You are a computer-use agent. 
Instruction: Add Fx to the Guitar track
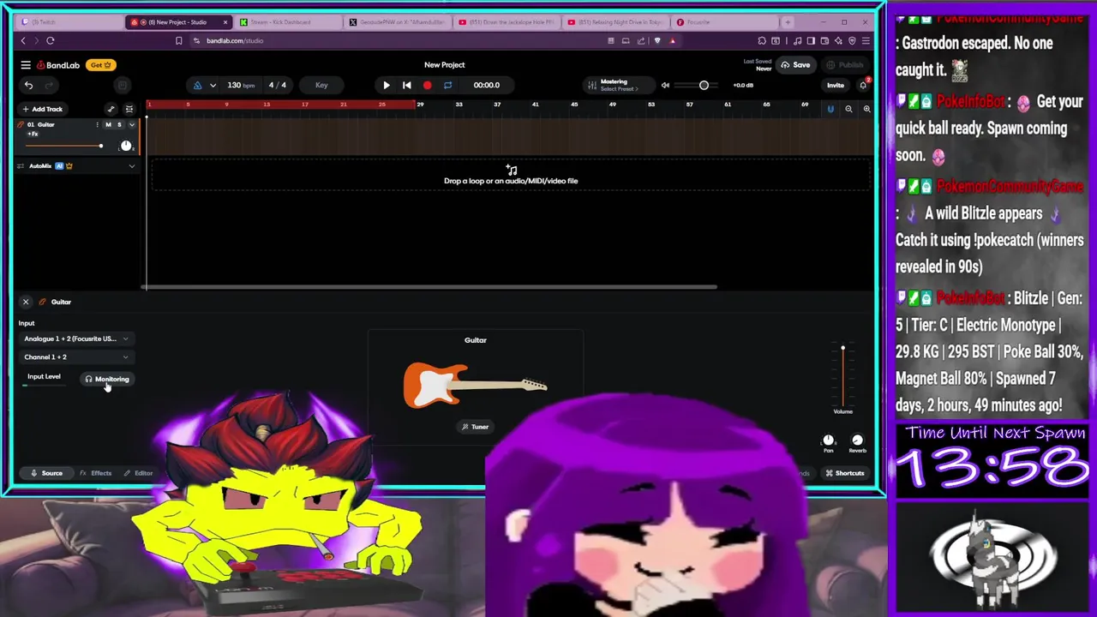33,135
